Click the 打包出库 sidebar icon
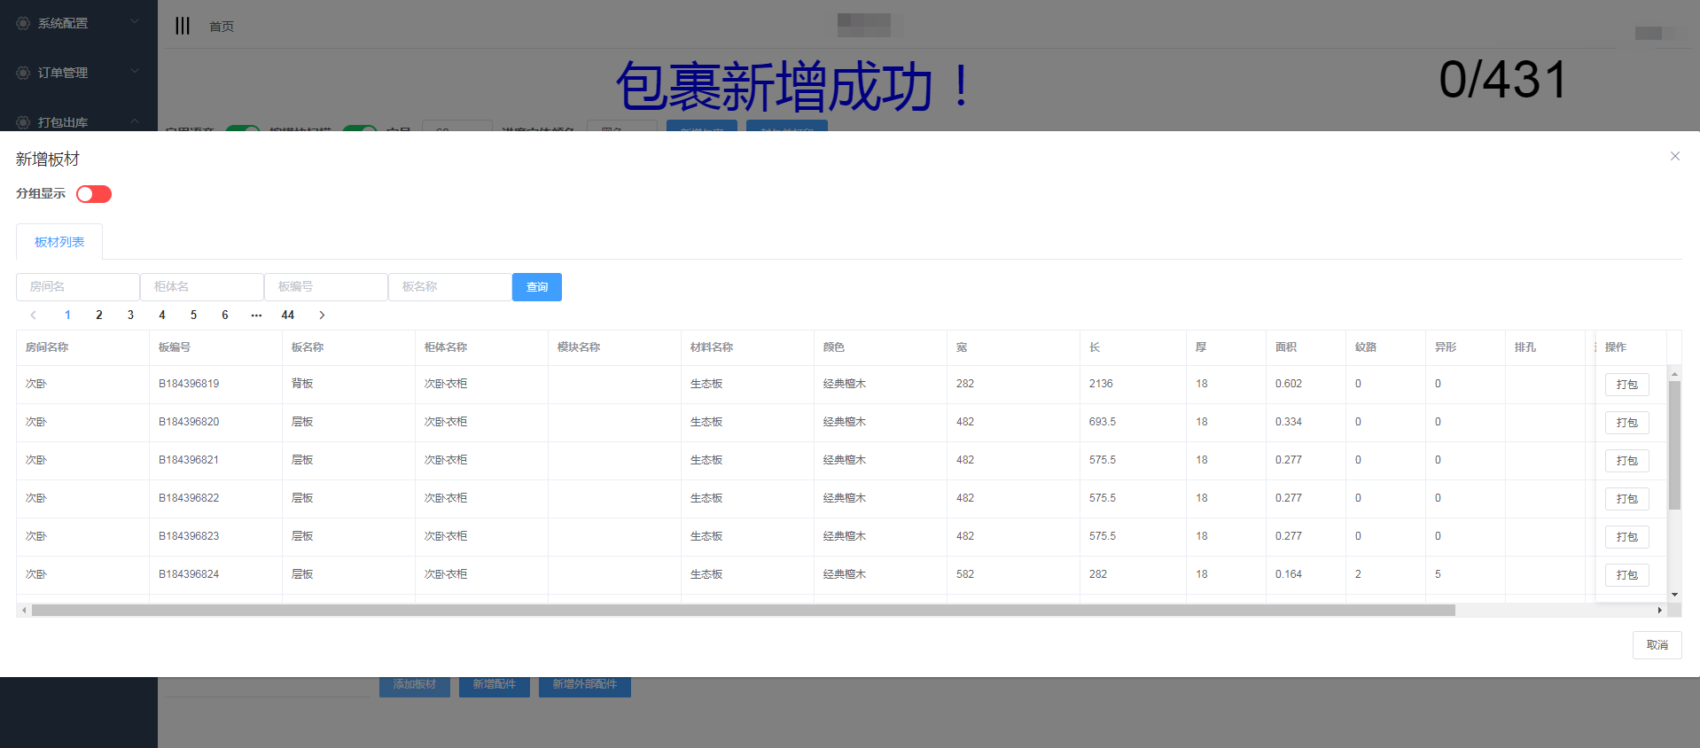1700x748 pixels. (23, 122)
